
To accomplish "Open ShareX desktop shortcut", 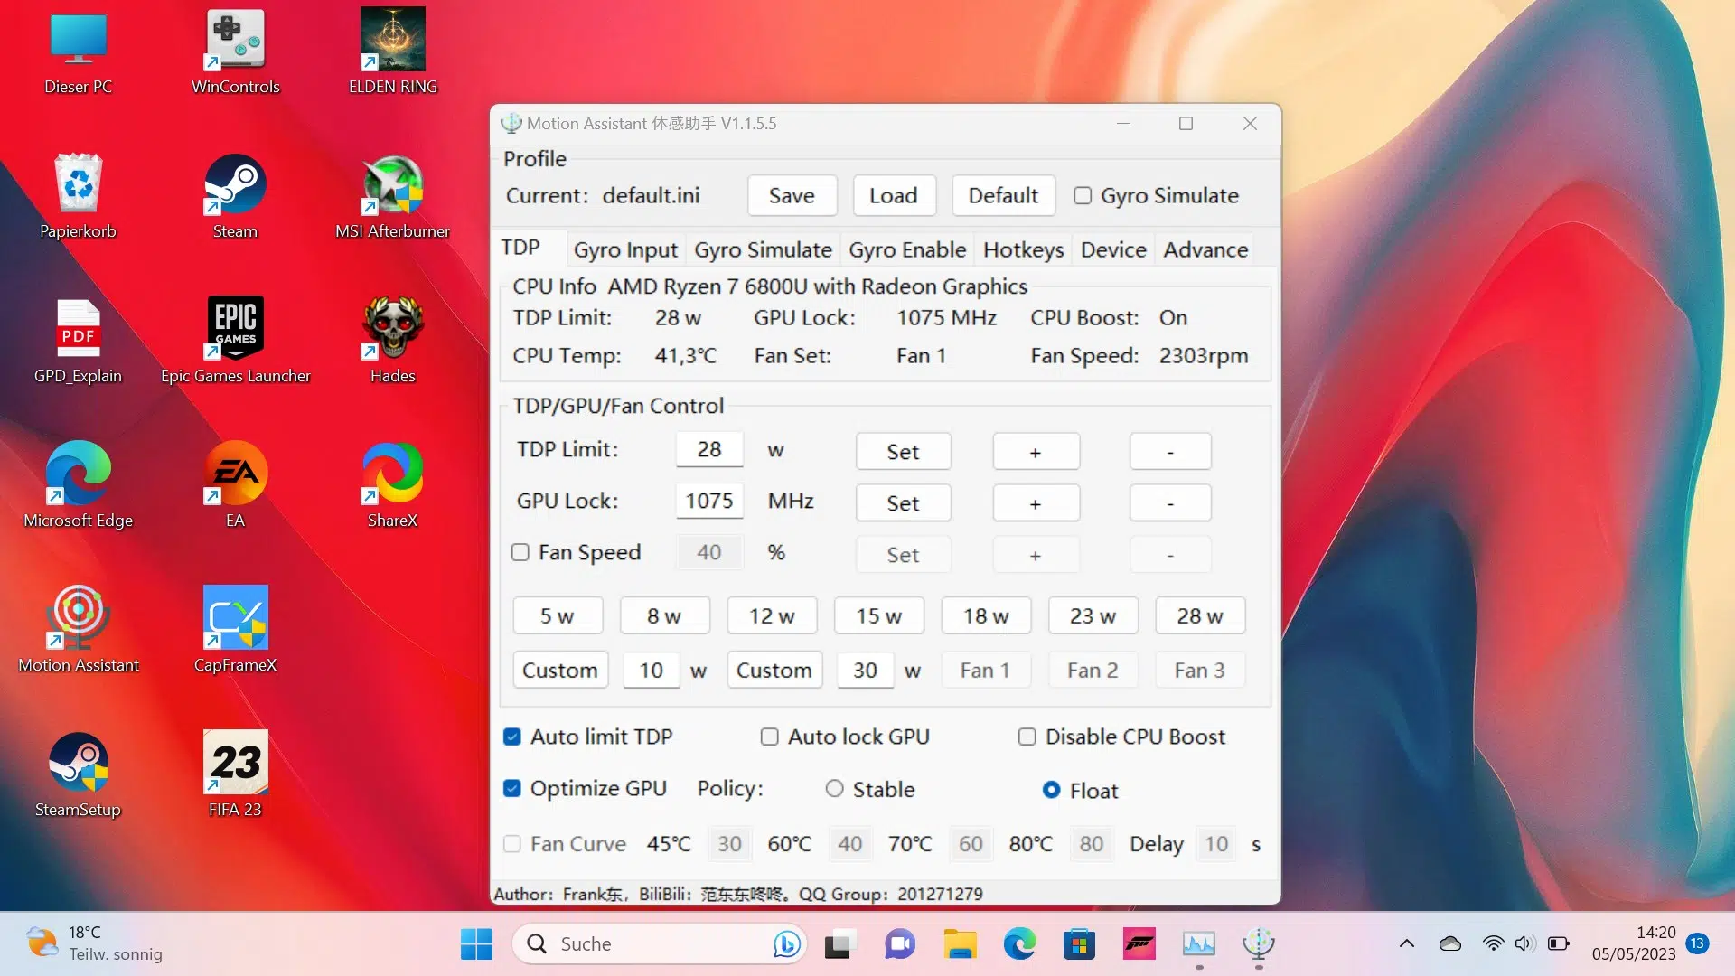I will (392, 486).
